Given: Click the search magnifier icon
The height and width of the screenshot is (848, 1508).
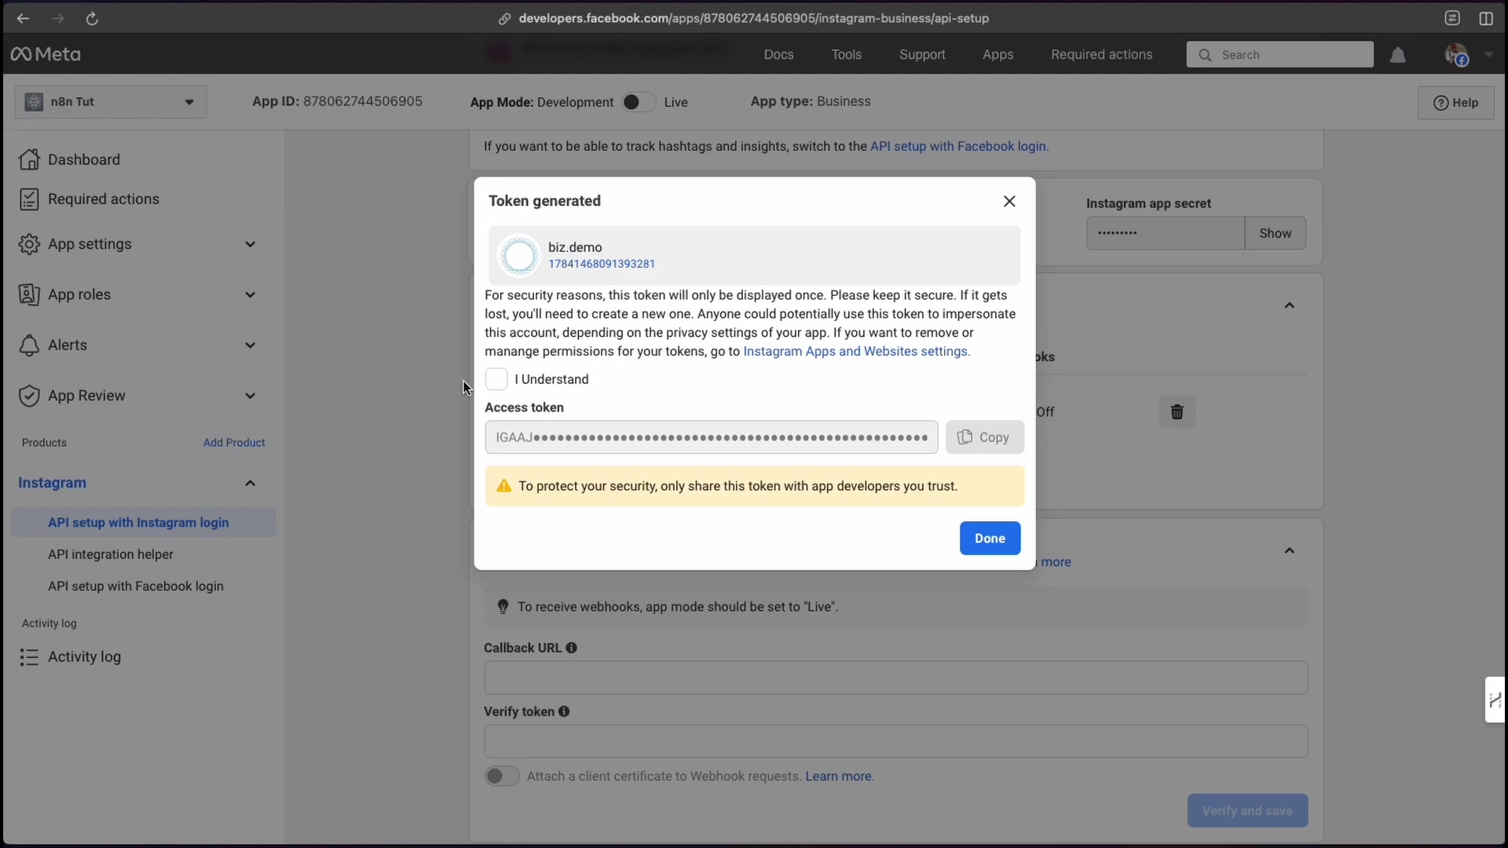Looking at the screenshot, I should [1205, 55].
